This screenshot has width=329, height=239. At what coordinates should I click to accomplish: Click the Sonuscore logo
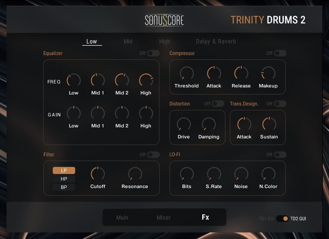pos(164,20)
